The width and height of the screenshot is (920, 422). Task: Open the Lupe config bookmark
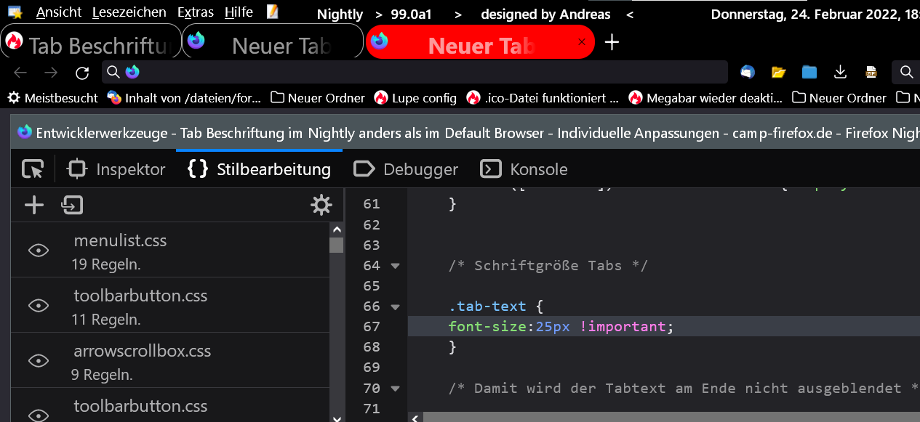point(415,97)
